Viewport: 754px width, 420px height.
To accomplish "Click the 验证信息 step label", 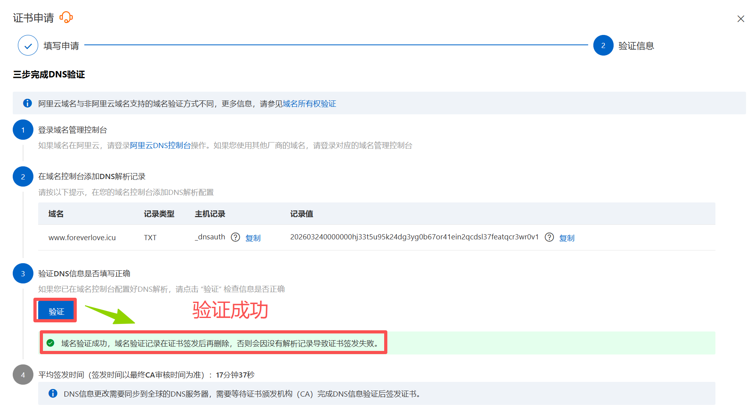I will (636, 46).
